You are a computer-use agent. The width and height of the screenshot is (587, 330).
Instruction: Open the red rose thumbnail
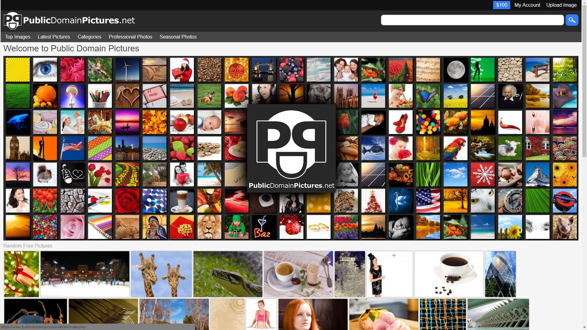pyautogui.click(x=127, y=201)
